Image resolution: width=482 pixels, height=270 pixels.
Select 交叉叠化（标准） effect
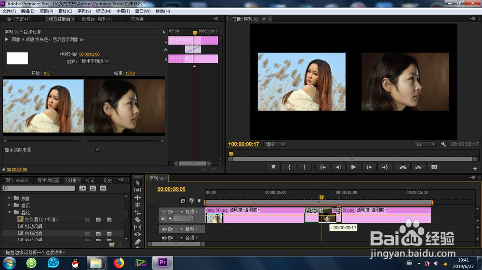[x=41, y=220]
